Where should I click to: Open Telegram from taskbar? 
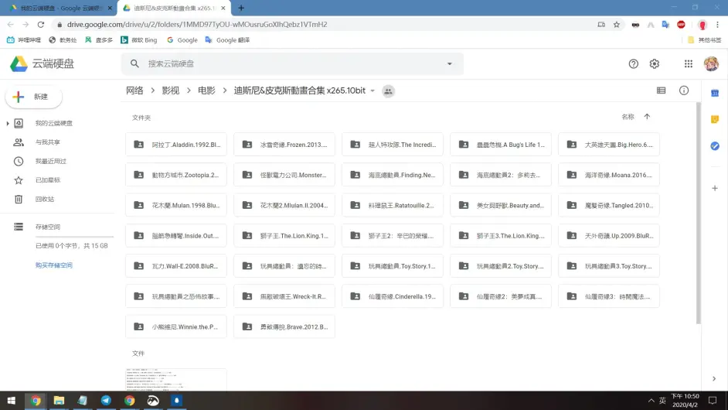pos(106,400)
